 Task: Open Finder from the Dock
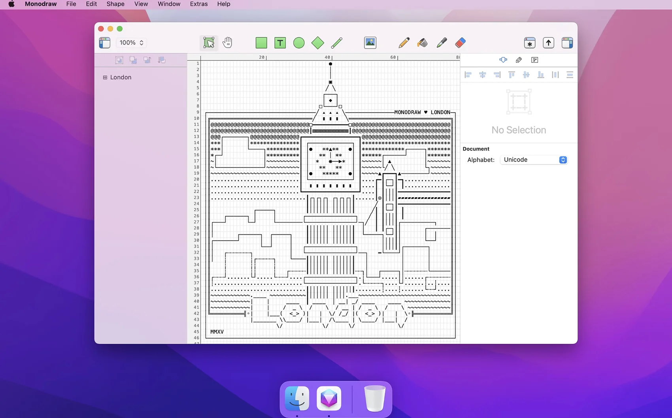[297, 398]
